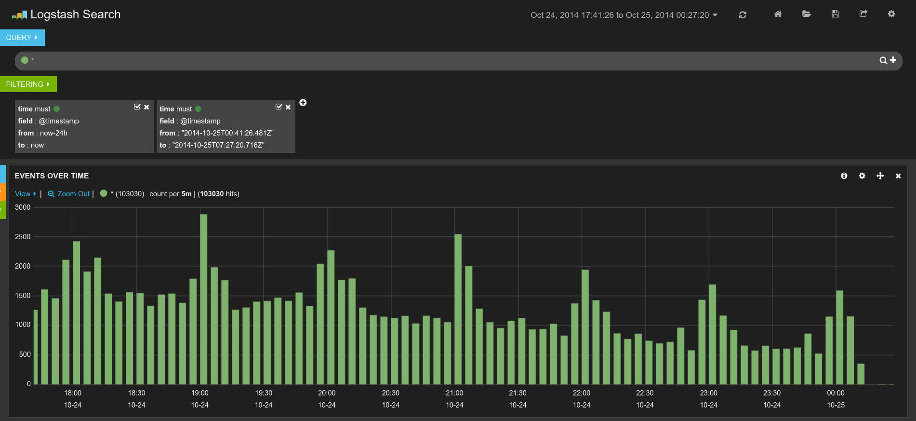Open Events Over Time panel settings gear

(862, 176)
